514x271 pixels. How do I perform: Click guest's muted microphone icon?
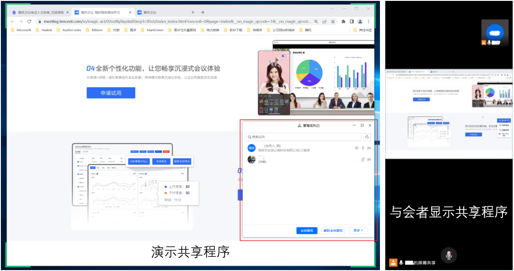point(363,159)
